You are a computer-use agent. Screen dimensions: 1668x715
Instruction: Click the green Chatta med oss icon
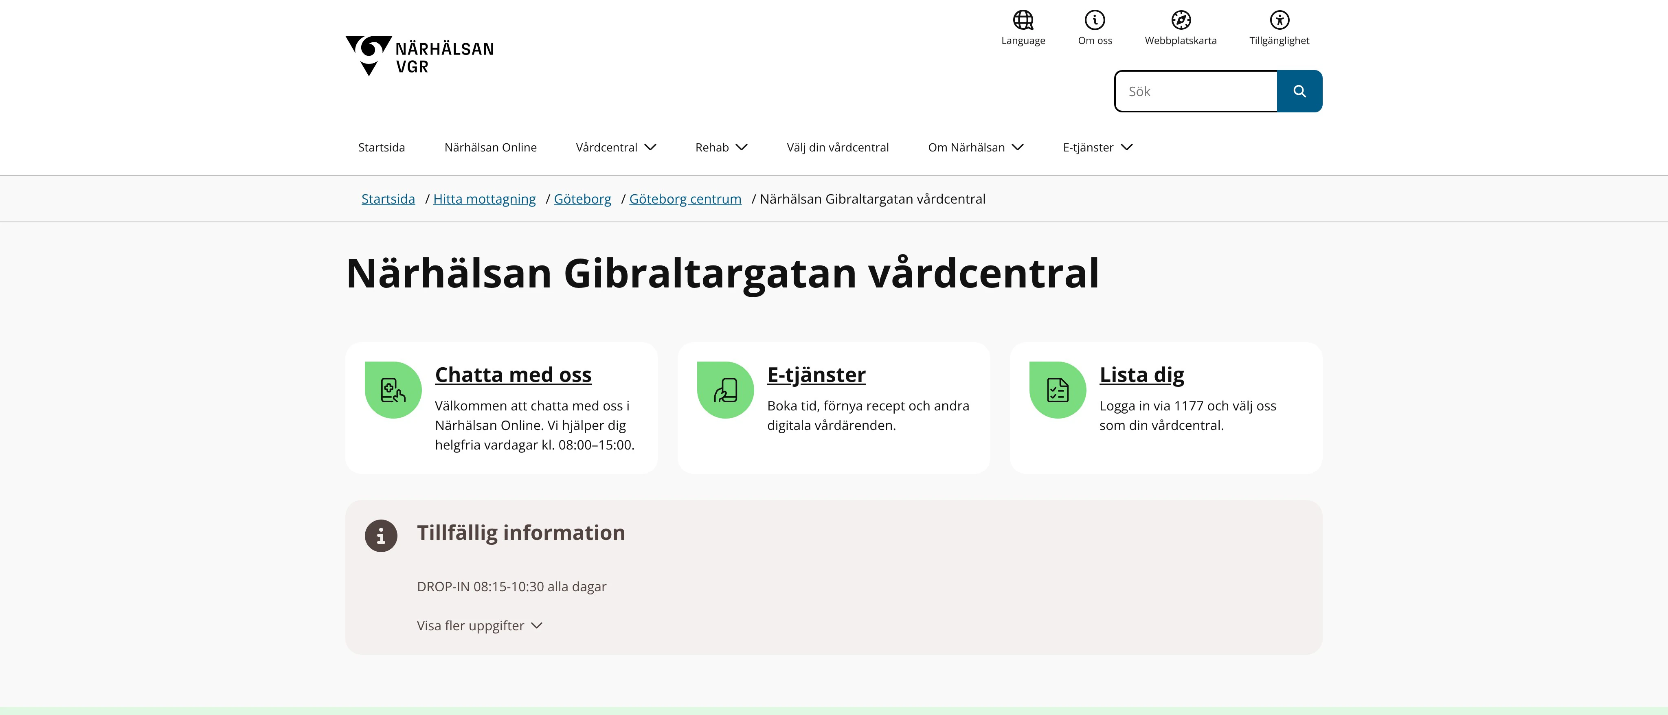pos(393,390)
